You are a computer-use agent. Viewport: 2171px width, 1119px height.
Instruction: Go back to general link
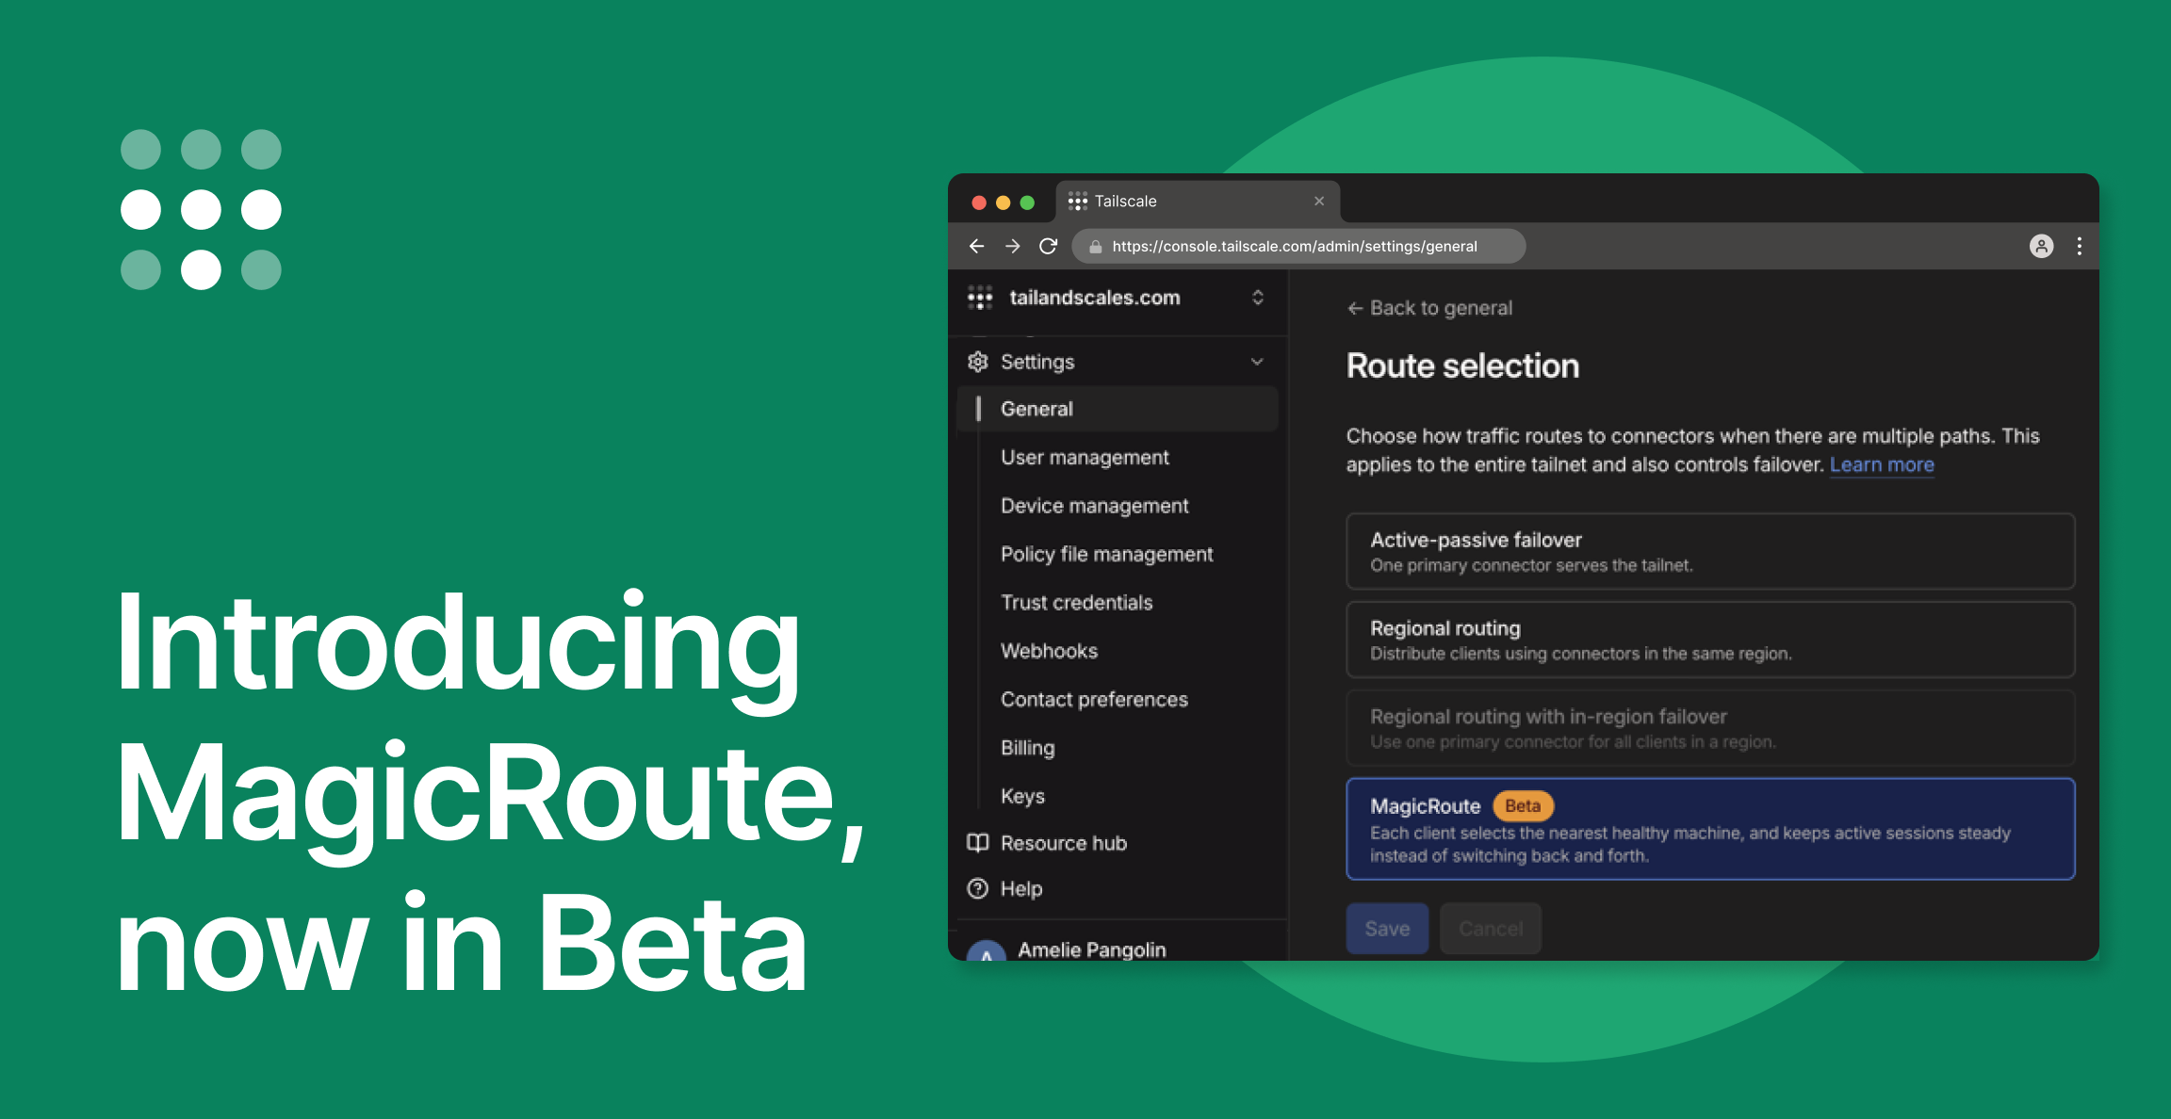pyautogui.click(x=1429, y=308)
